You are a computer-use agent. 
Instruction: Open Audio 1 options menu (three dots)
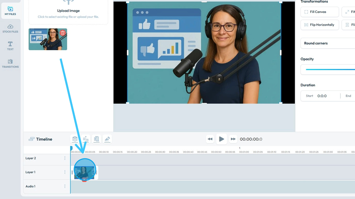pyautogui.click(x=65, y=186)
